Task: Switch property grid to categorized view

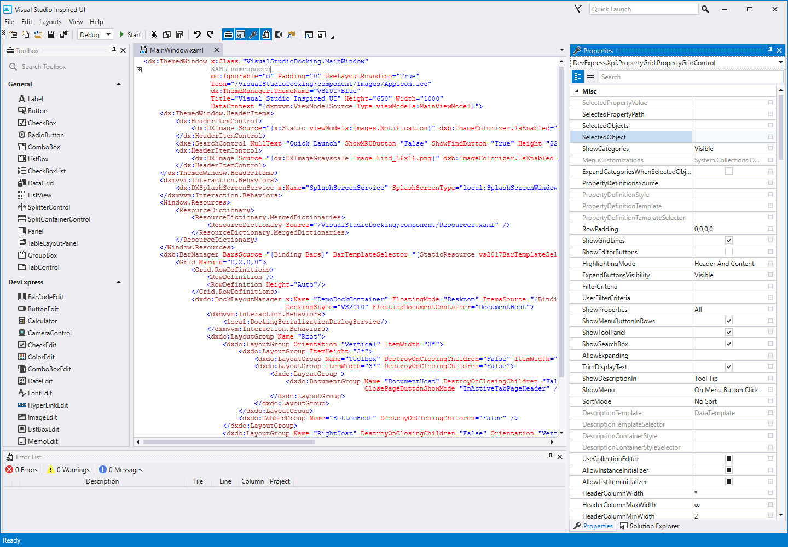Action: pyautogui.click(x=578, y=77)
